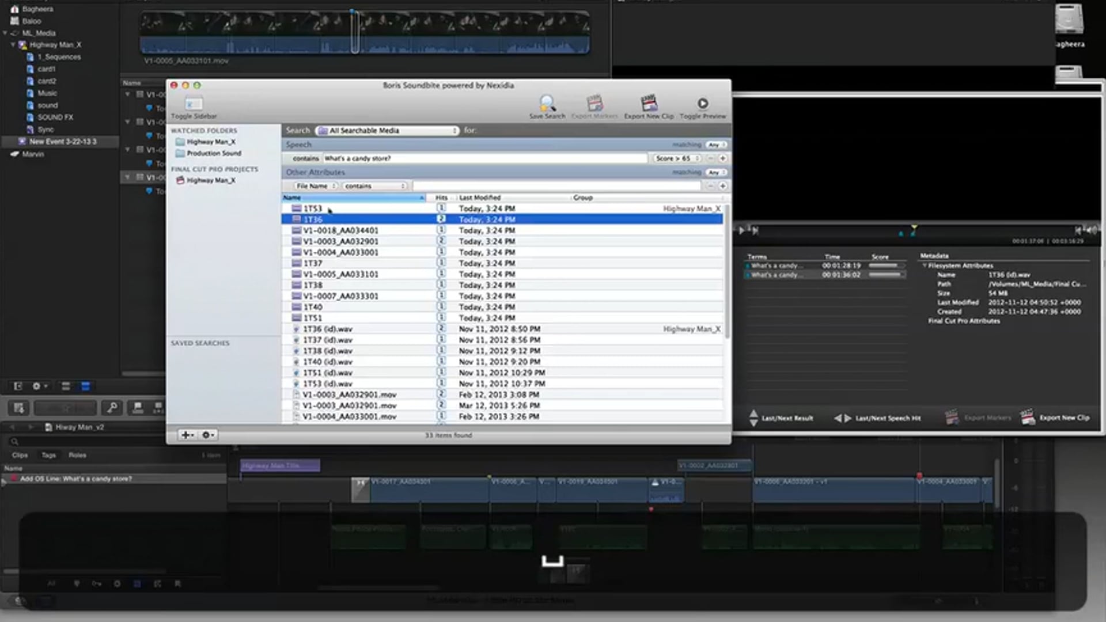Open the contains condition dropdown for File Name

click(375, 186)
